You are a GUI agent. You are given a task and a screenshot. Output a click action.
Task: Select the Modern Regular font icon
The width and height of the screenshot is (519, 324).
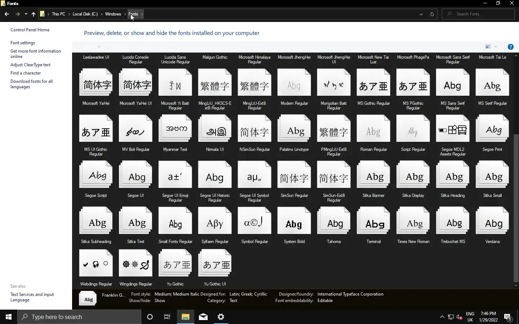click(x=294, y=82)
